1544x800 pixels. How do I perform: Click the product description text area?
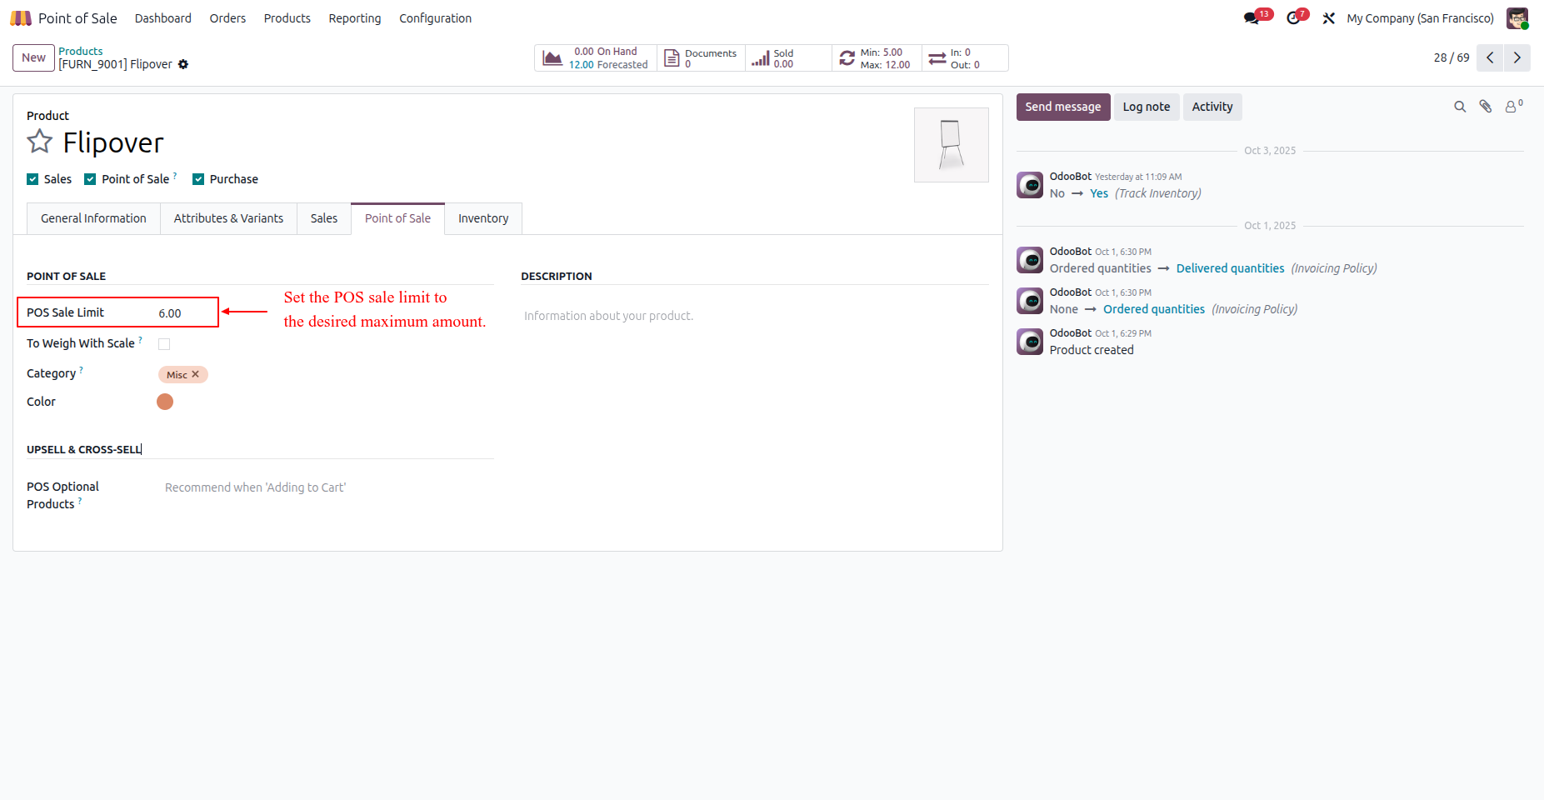[x=754, y=316]
